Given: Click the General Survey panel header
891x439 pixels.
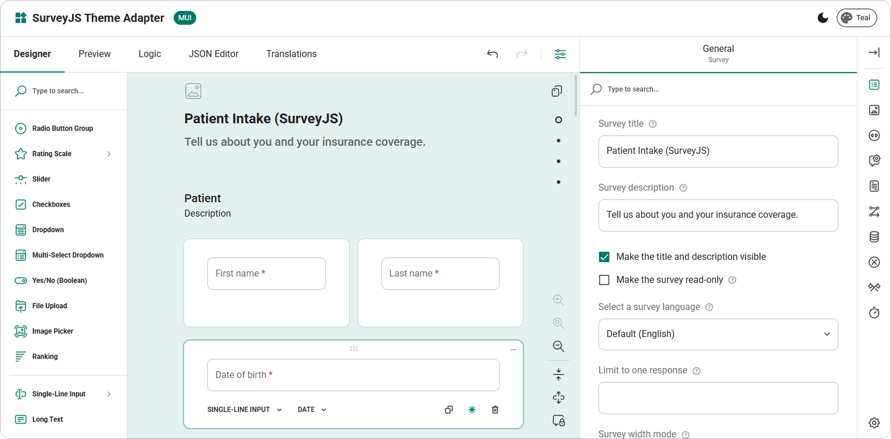Looking at the screenshot, I should (718, 54).
